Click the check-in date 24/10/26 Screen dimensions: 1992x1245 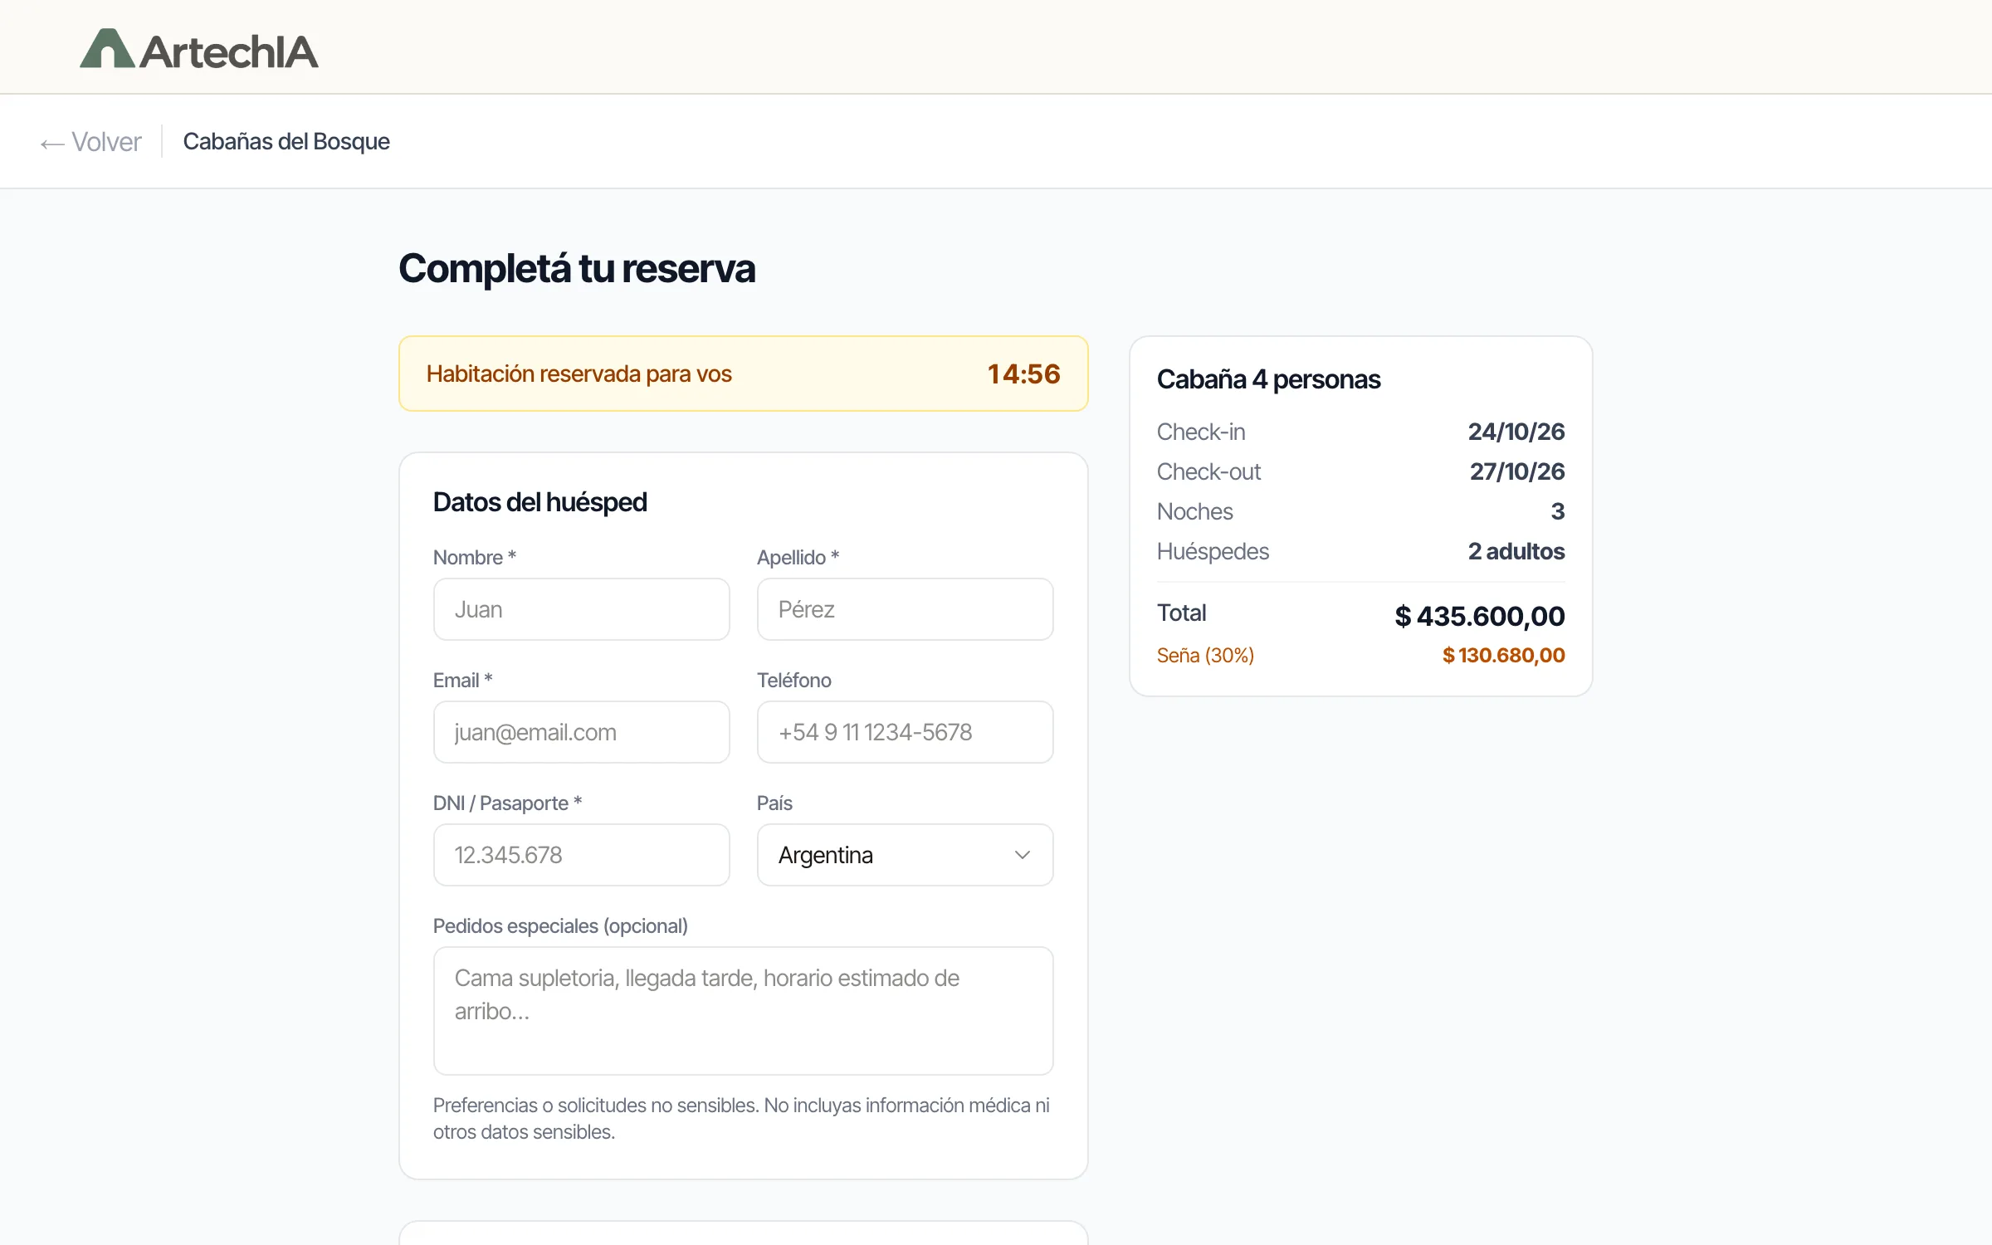point(1516,432)
